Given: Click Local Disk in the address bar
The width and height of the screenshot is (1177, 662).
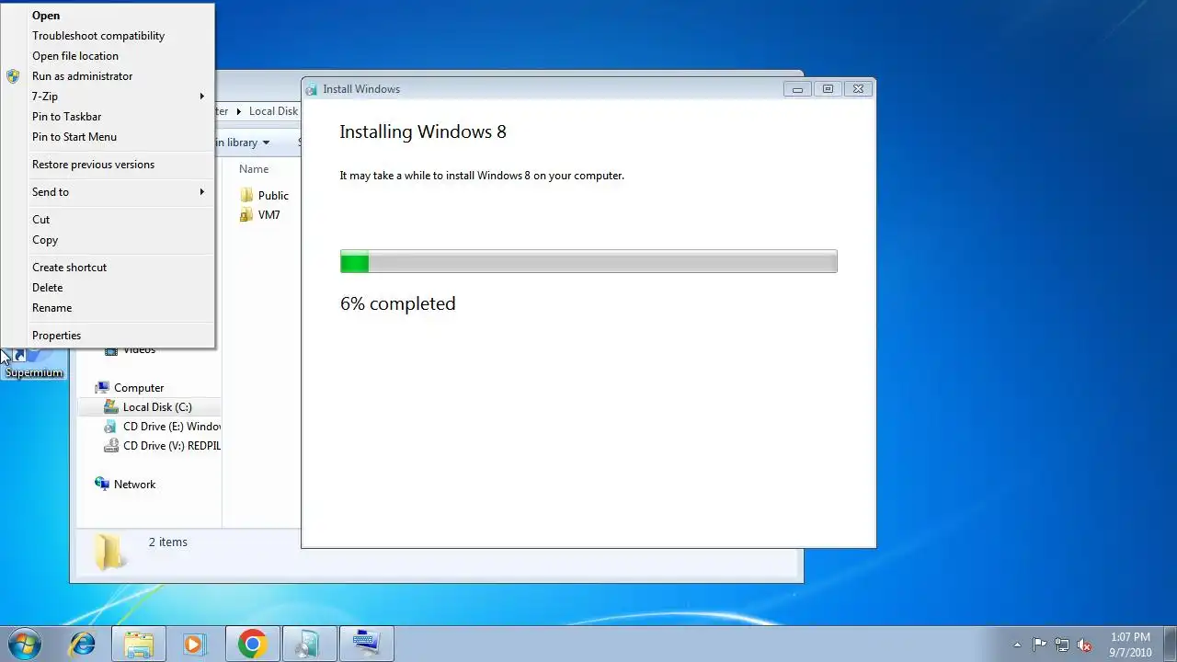Looking at the screenshot, I should tap(273, 111).
